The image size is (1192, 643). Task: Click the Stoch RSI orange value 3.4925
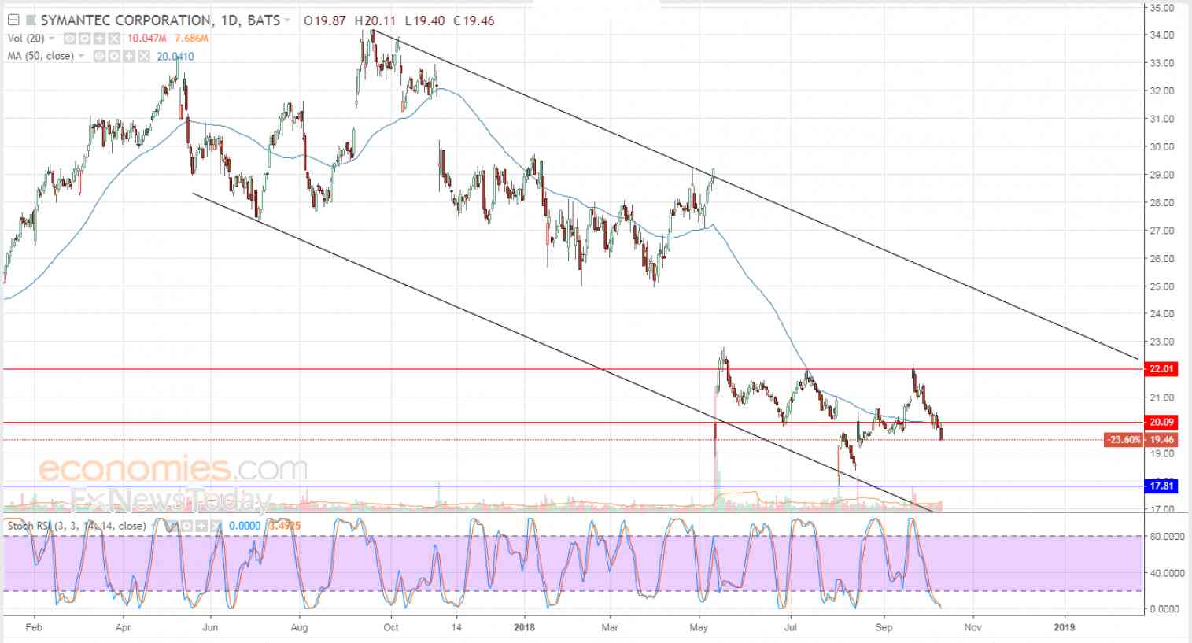pyautogui.click(x=283, y=526)
